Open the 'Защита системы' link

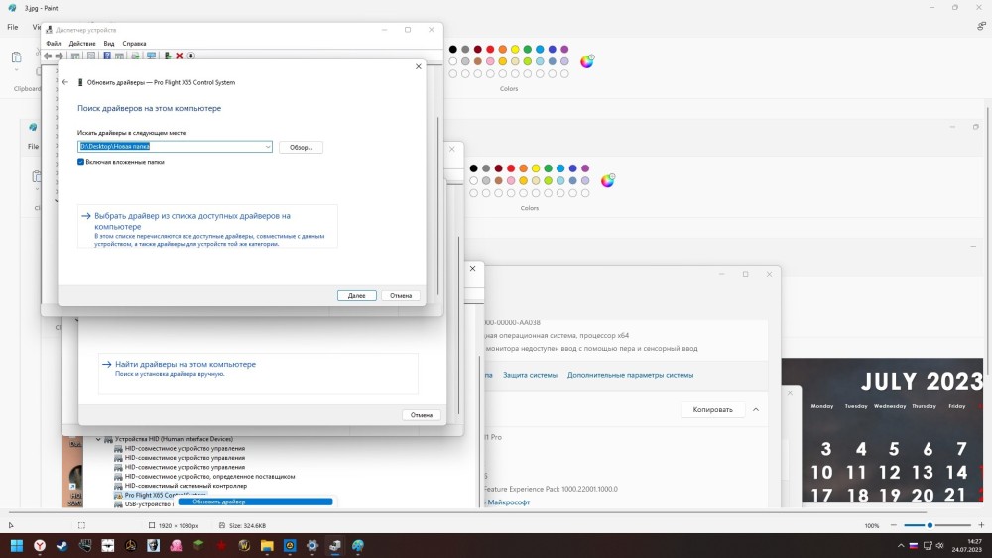[530, 375]
